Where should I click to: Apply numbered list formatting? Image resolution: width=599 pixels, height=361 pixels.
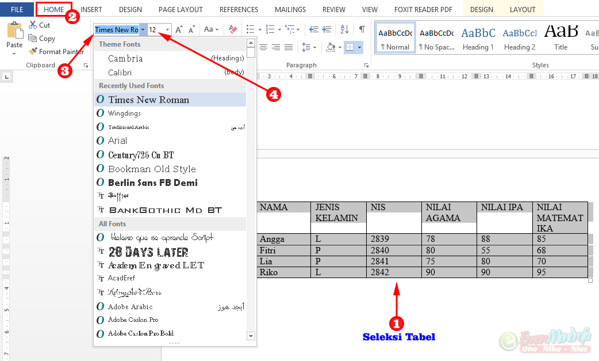coord(270,29)
